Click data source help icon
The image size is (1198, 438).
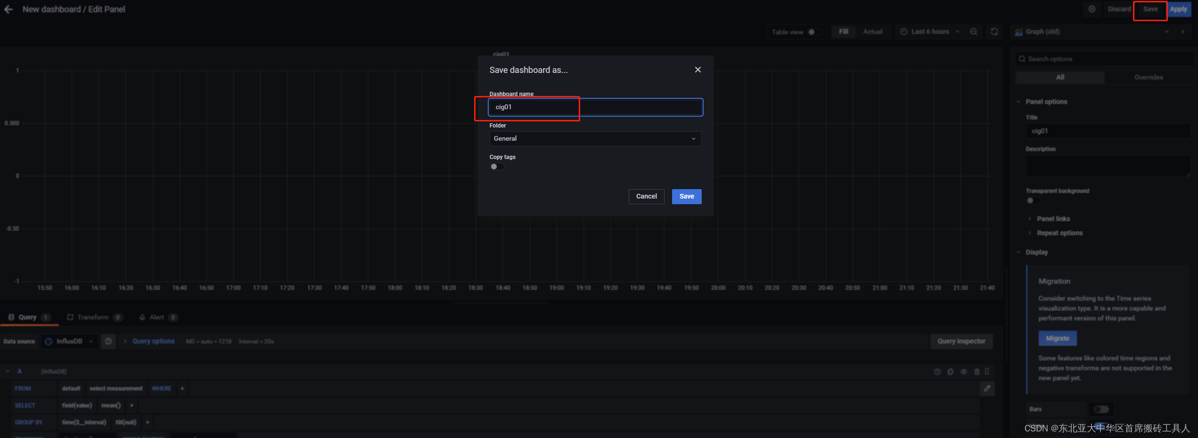[108, 342]
